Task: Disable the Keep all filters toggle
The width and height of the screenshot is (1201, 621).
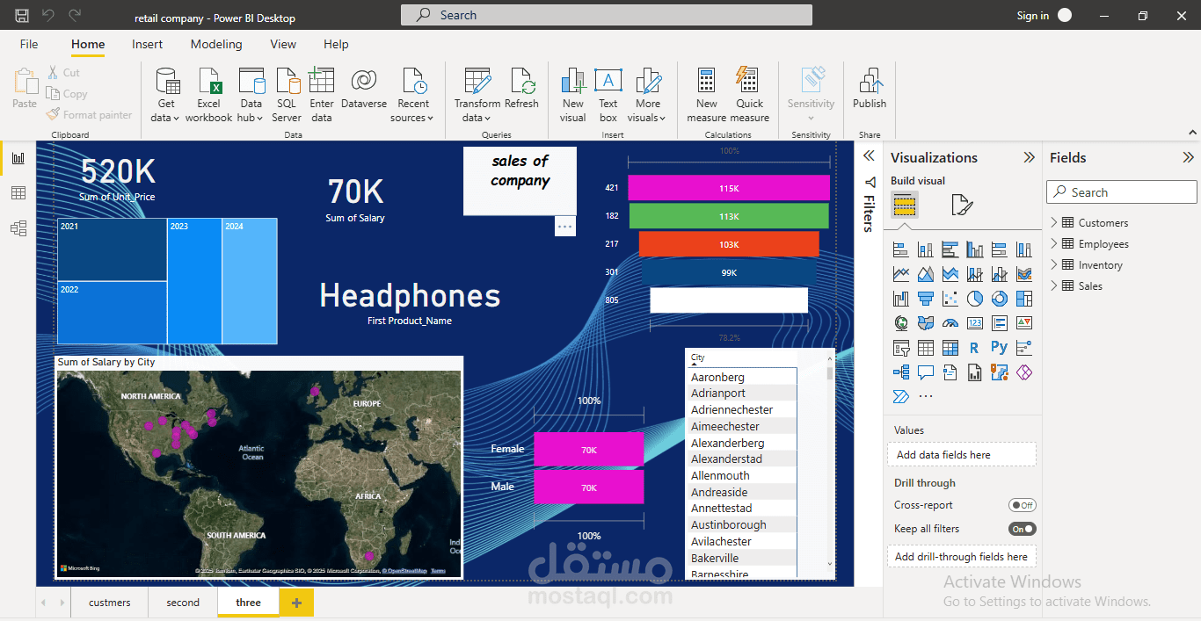Action: tap(1022, 529)
